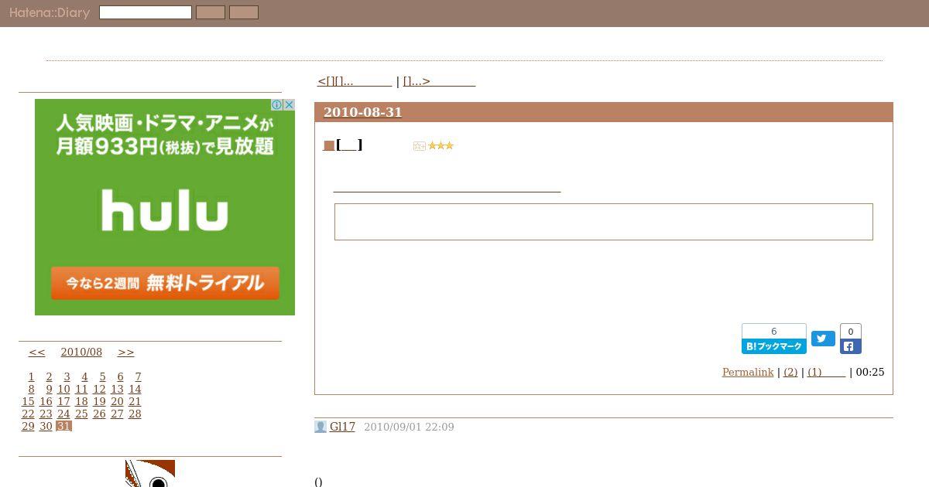Click the brown square section anchor icon
This screenshot has height=487, width=929.
tap(329, 145)
